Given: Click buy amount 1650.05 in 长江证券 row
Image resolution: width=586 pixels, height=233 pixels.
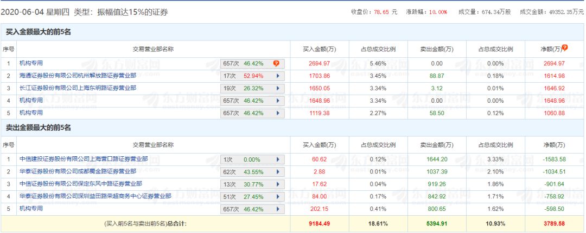Looking at the screenshot, I should pyautogui.click(x=319, y=88).
